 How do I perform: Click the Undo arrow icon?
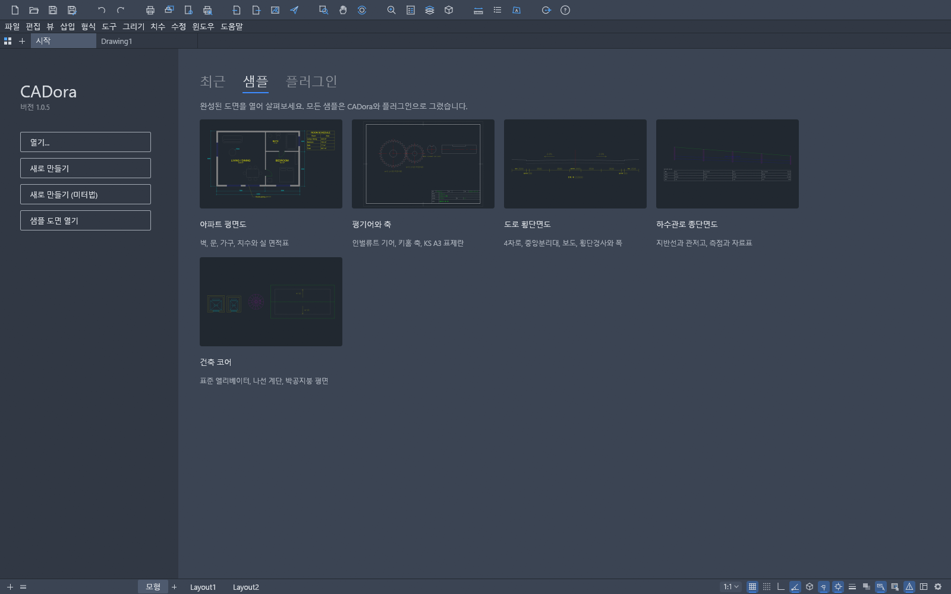(x=102, y=10)
